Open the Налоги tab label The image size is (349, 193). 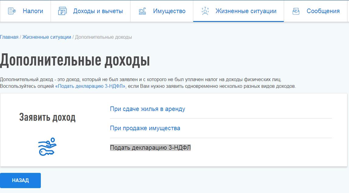point(33,11)
